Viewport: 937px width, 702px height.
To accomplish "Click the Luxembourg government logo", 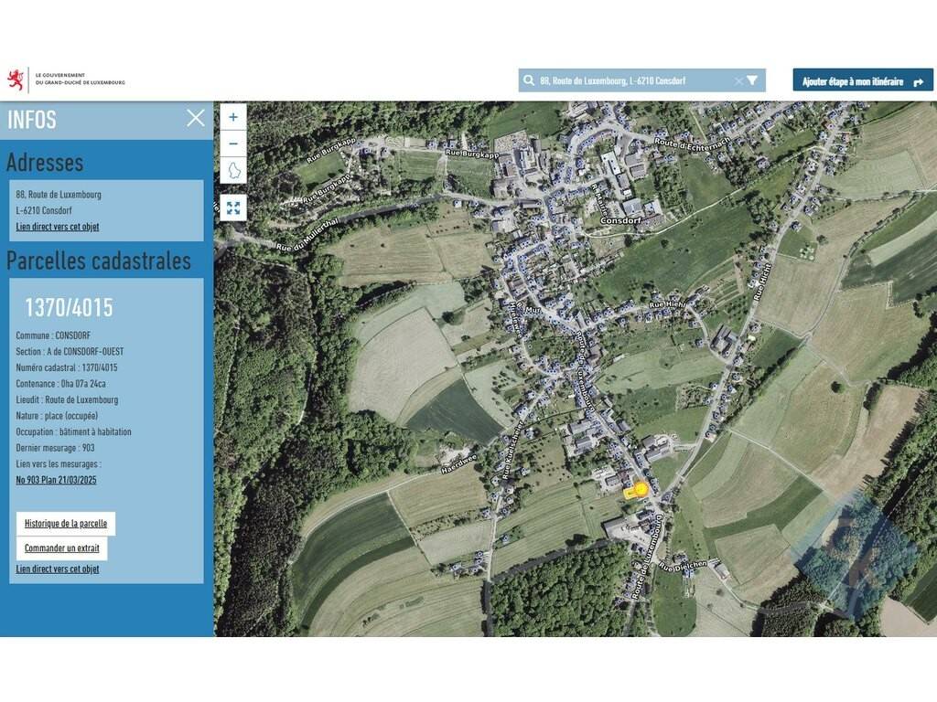I will [66, 80].
